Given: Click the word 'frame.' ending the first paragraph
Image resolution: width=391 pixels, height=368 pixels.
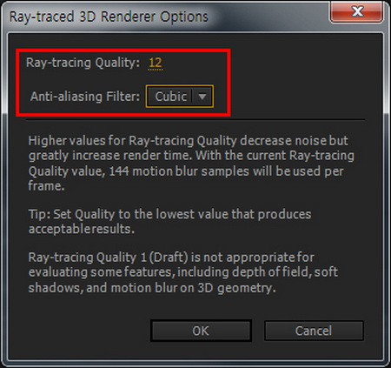Looking at the screenshot, I should pos(46,185).
